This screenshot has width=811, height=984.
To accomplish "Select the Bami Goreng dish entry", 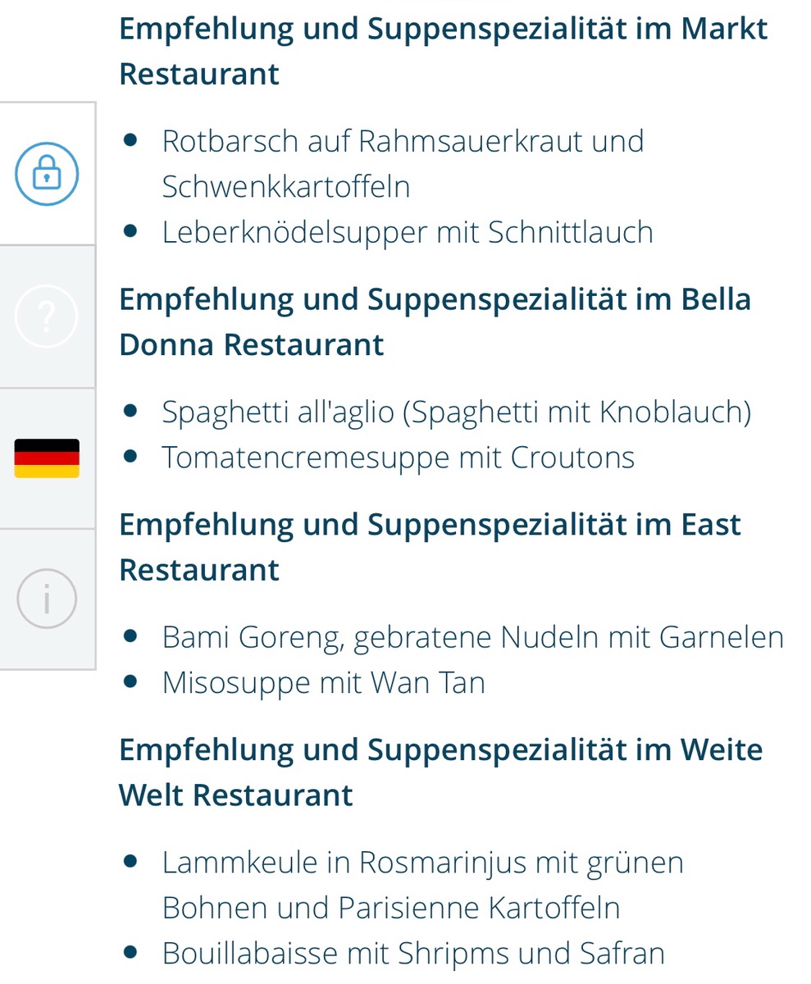I will 472,637.
